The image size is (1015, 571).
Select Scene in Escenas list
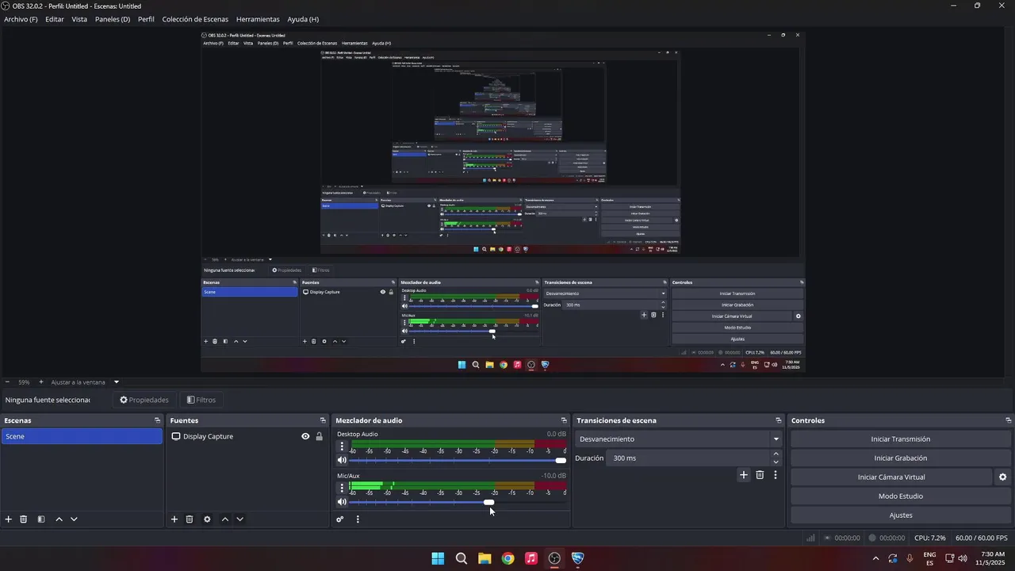tap(82, 436)
